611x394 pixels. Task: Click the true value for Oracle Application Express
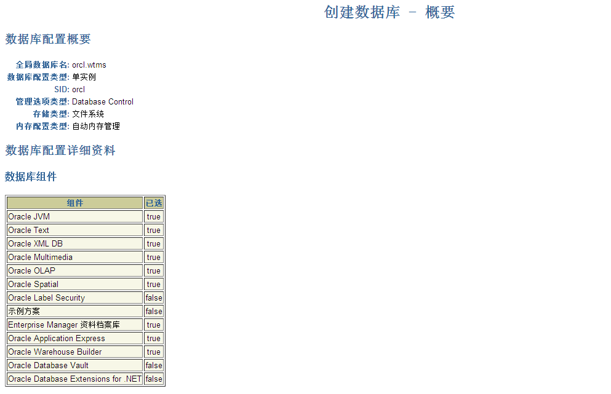pyautogui.click(x=154, y=338)
